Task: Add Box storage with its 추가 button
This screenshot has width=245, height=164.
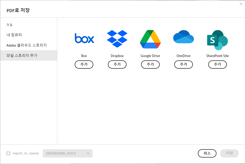Action: (84, 65)
